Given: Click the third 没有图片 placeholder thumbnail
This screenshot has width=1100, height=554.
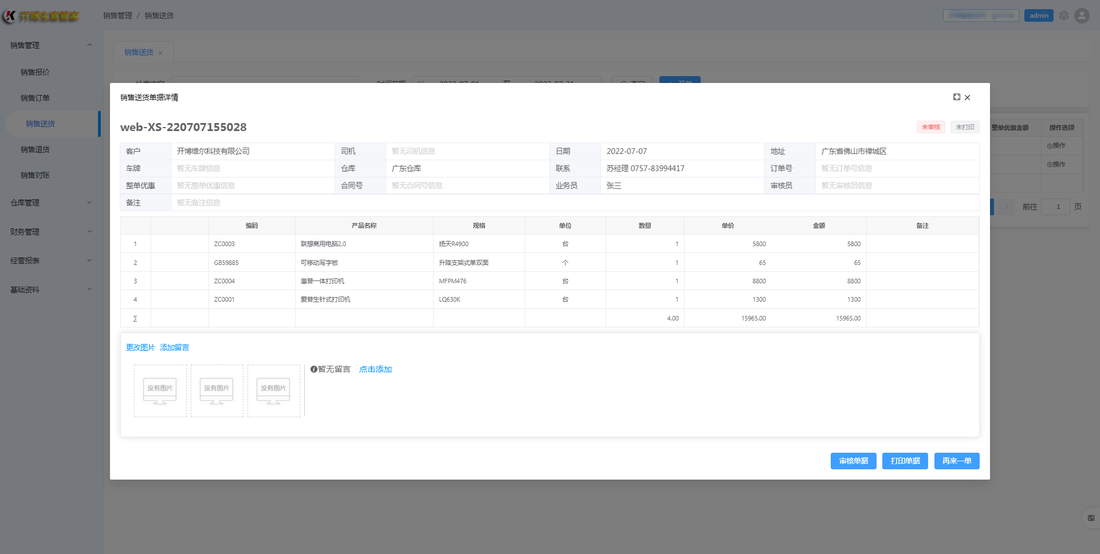Looking at the screenshot, I should 274,391.
